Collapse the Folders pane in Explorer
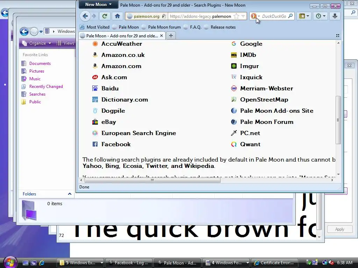 pos(70,194)
